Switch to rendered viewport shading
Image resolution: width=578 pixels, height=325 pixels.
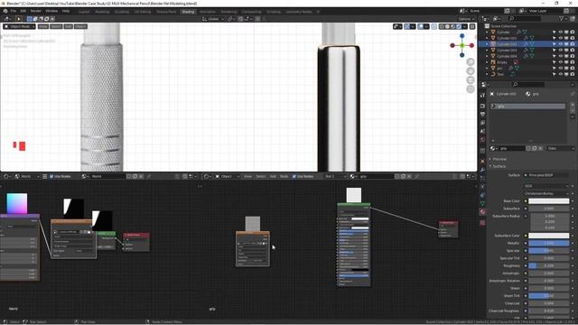click(459, 26)
